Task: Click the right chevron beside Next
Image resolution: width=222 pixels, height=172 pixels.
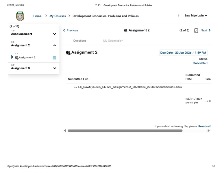Action: 210,30
